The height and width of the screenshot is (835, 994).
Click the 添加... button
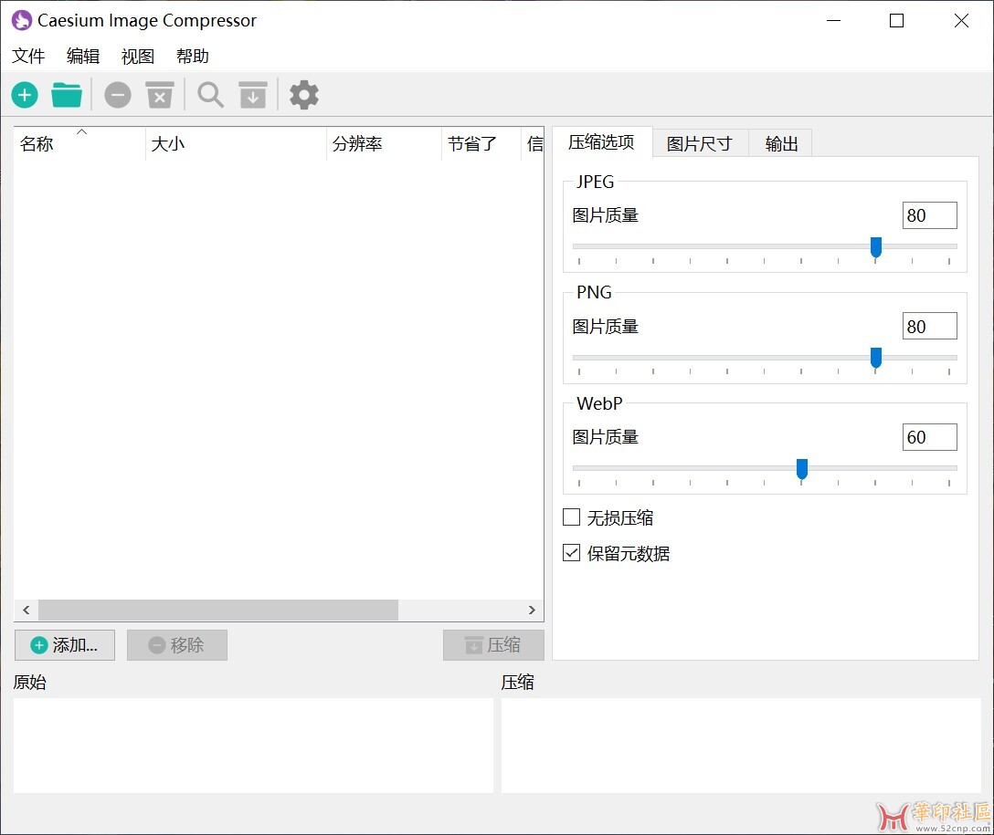(64, 645)
